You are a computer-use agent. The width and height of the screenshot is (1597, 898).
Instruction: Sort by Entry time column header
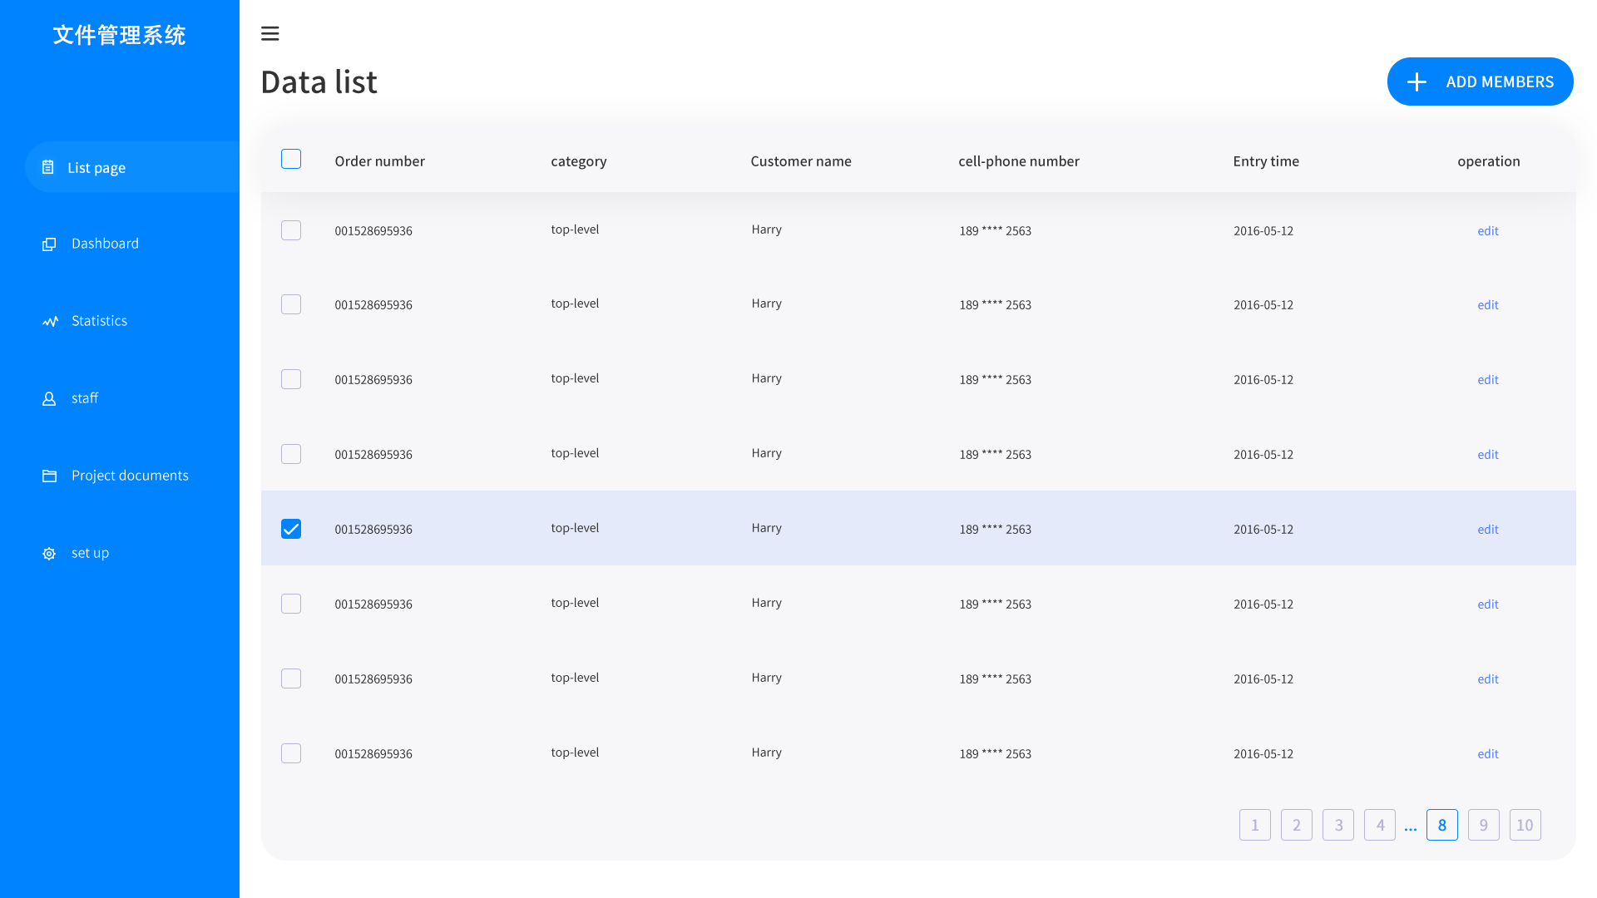coord(1265,161)
